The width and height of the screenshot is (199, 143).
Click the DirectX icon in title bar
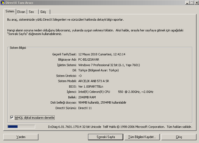tap(3, 3)
